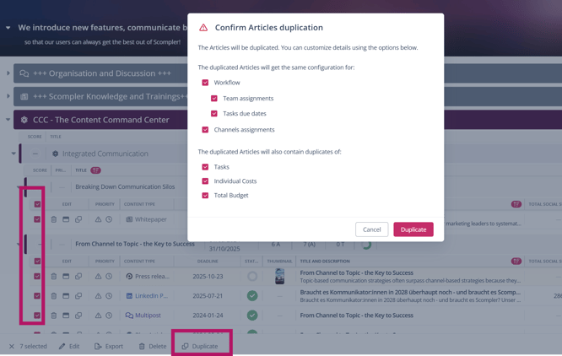
Task: Click green status check in LinkedIn row
Action: (252, 296)
